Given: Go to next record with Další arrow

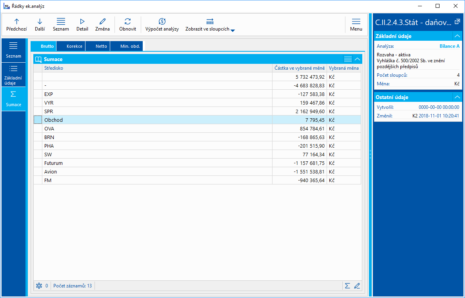Looking at the screenshot, I should click(x=40, y=25).
